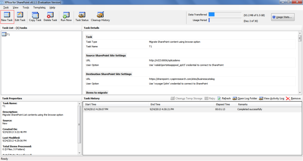Launch Cleanup History tool
Image resolution: width=303 pixels, height=161 pixels.
[100, 17]
